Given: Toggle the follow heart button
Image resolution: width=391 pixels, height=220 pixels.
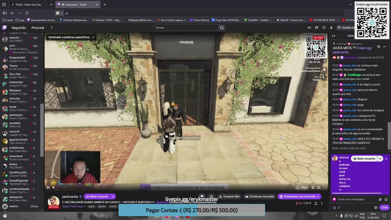Looking at the screenshot, I should click(202, 196).
